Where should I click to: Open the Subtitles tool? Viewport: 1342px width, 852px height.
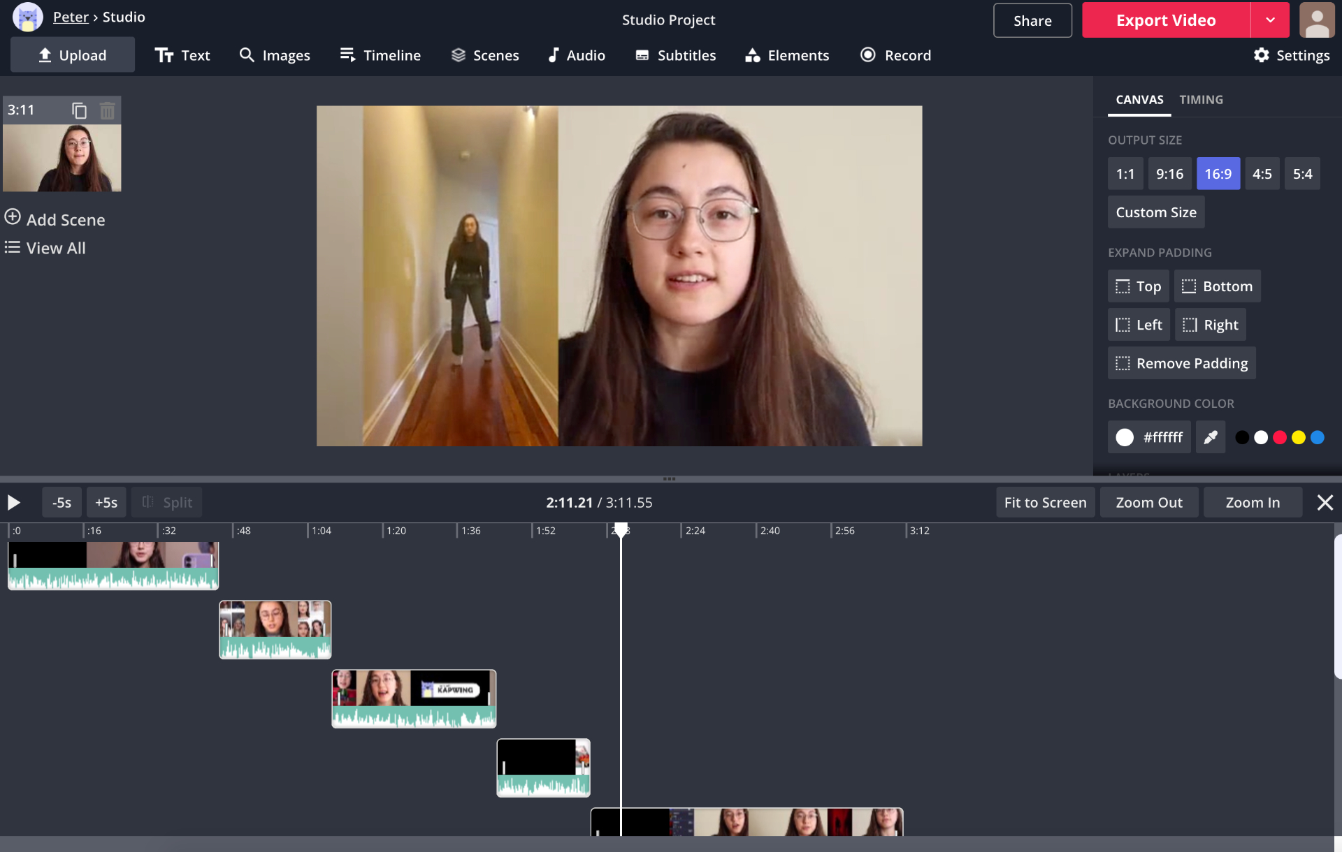(676, 55)
